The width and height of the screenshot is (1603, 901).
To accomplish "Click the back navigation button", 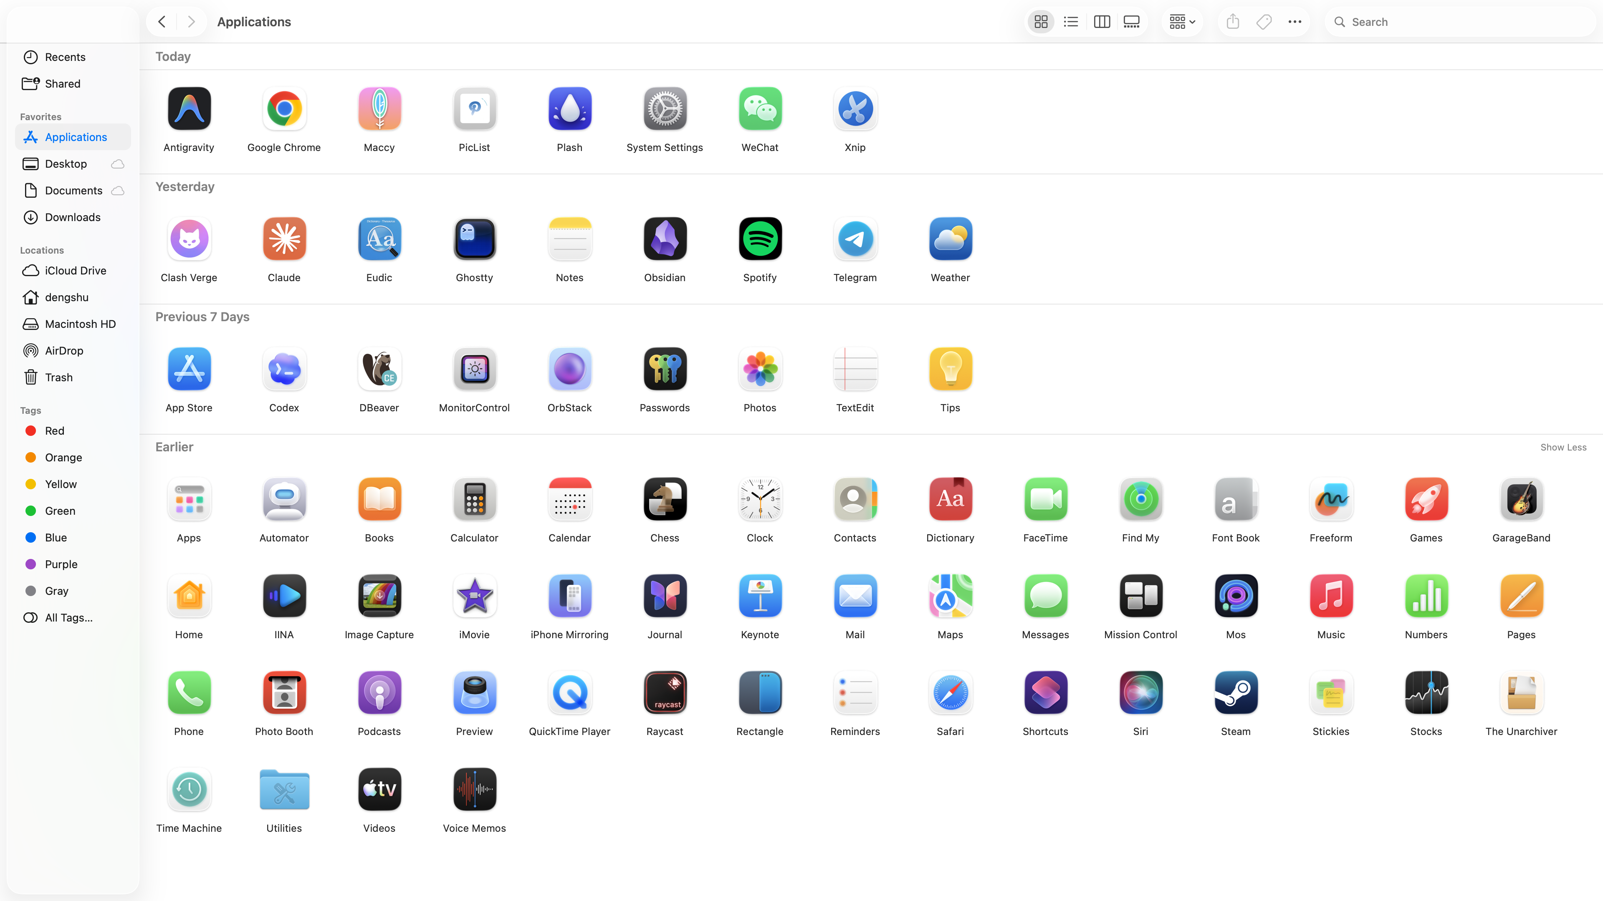I will coord(161,21).
